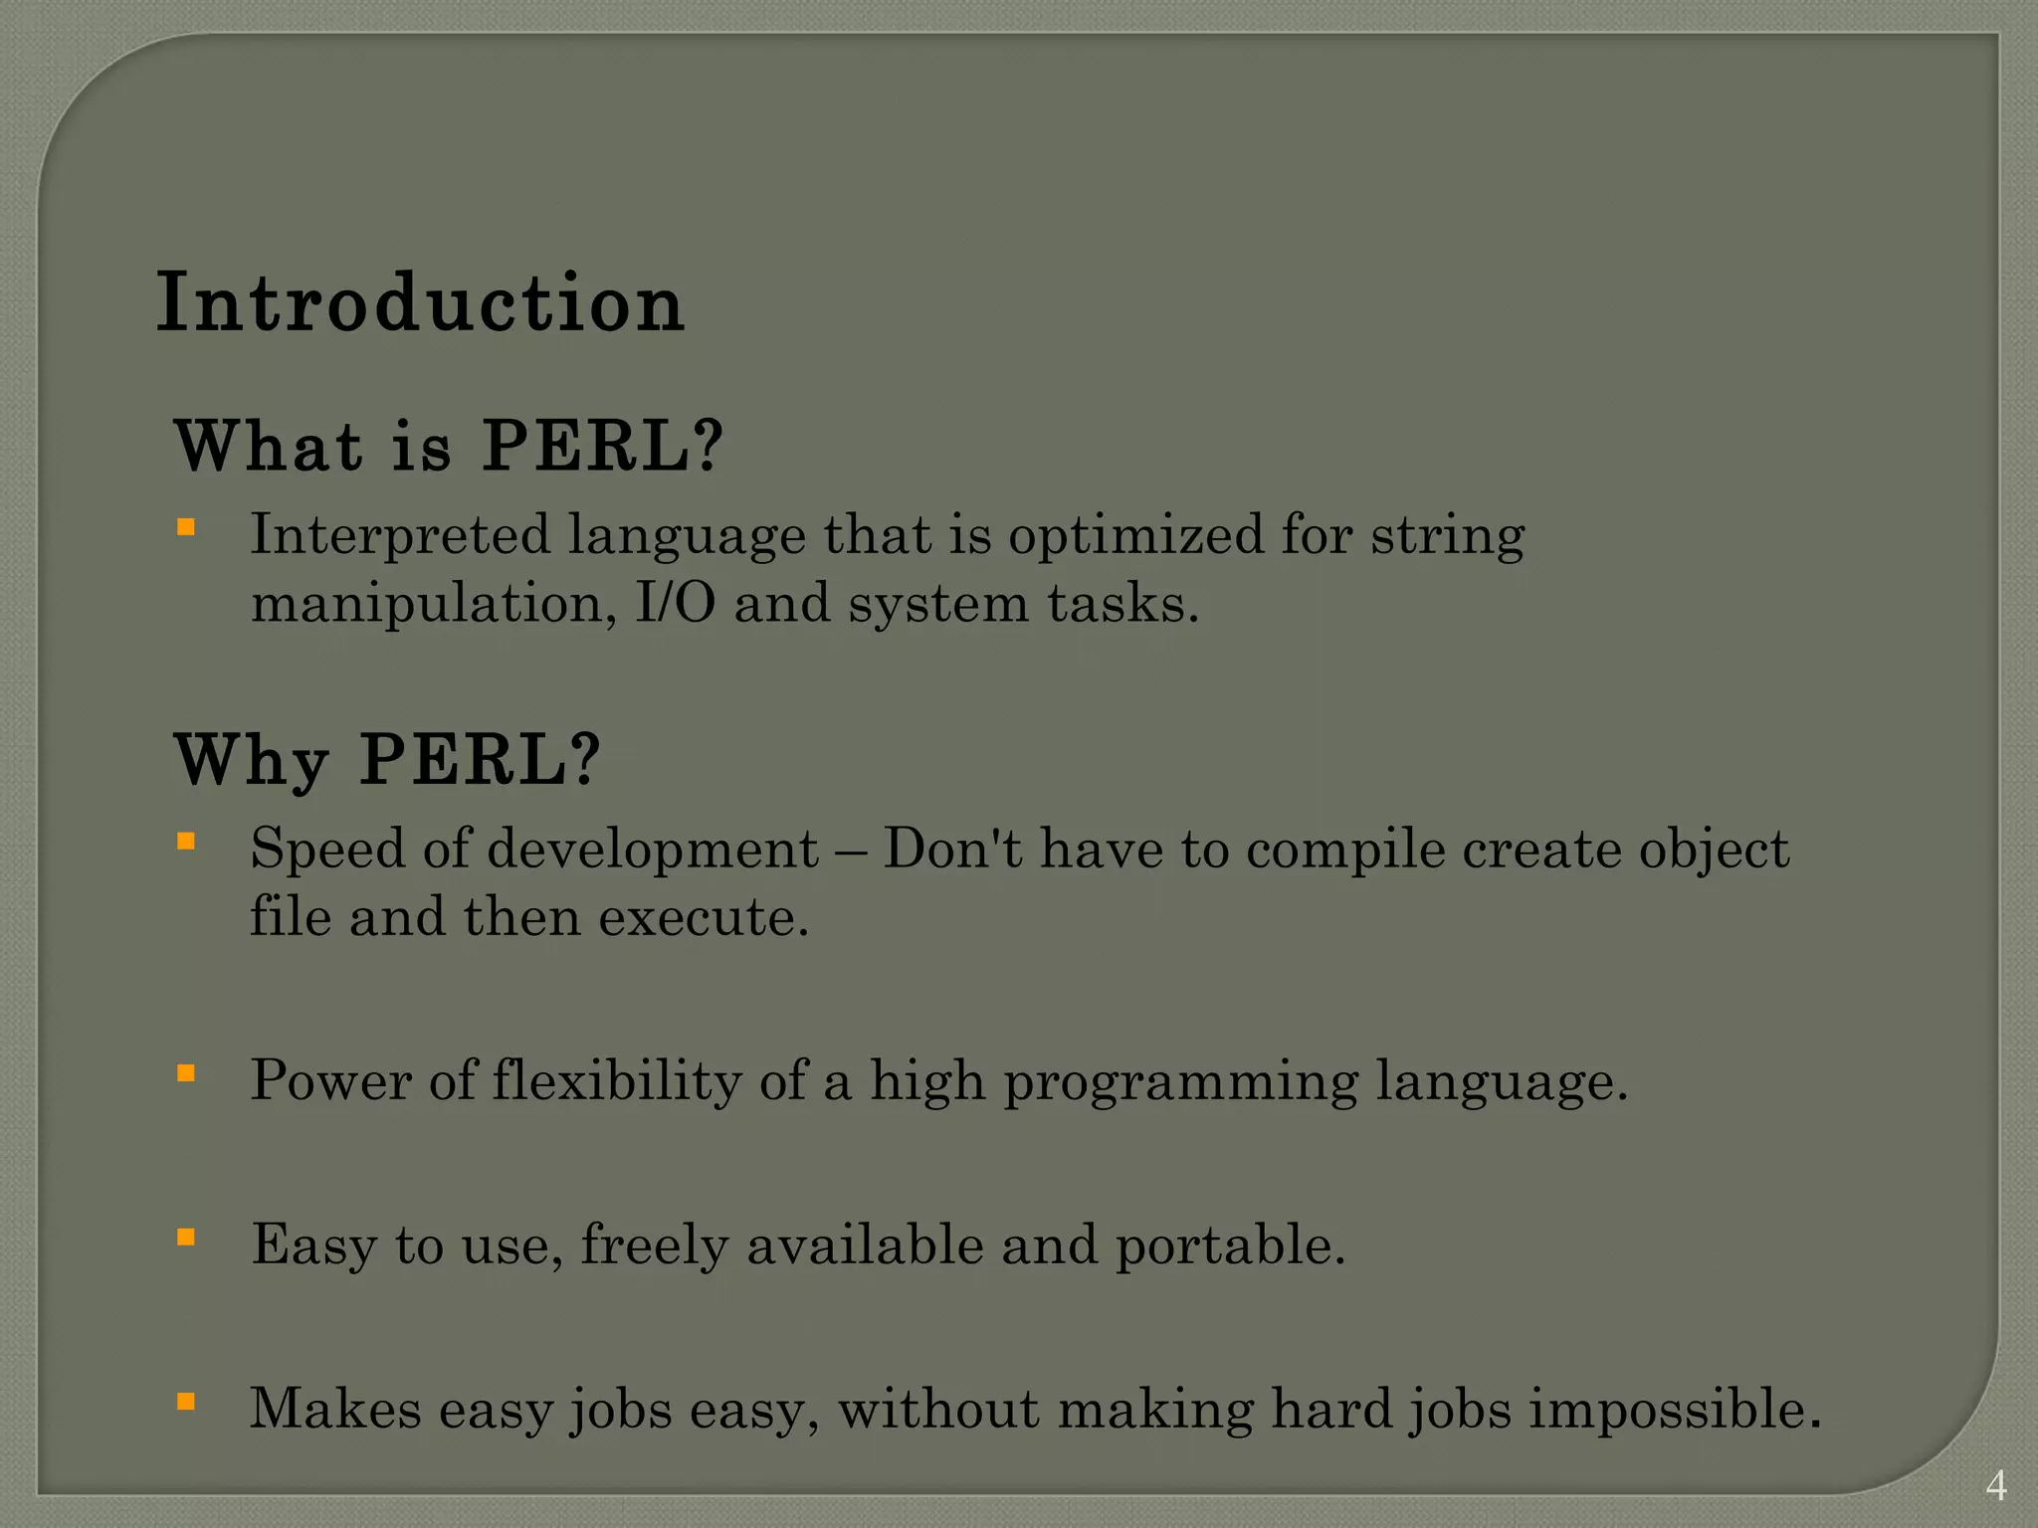The width and height of the screenshot is (2038, 1528).
Task: Click 'Easy to use, freely available and portable.'
Action: pos(797,1245)
